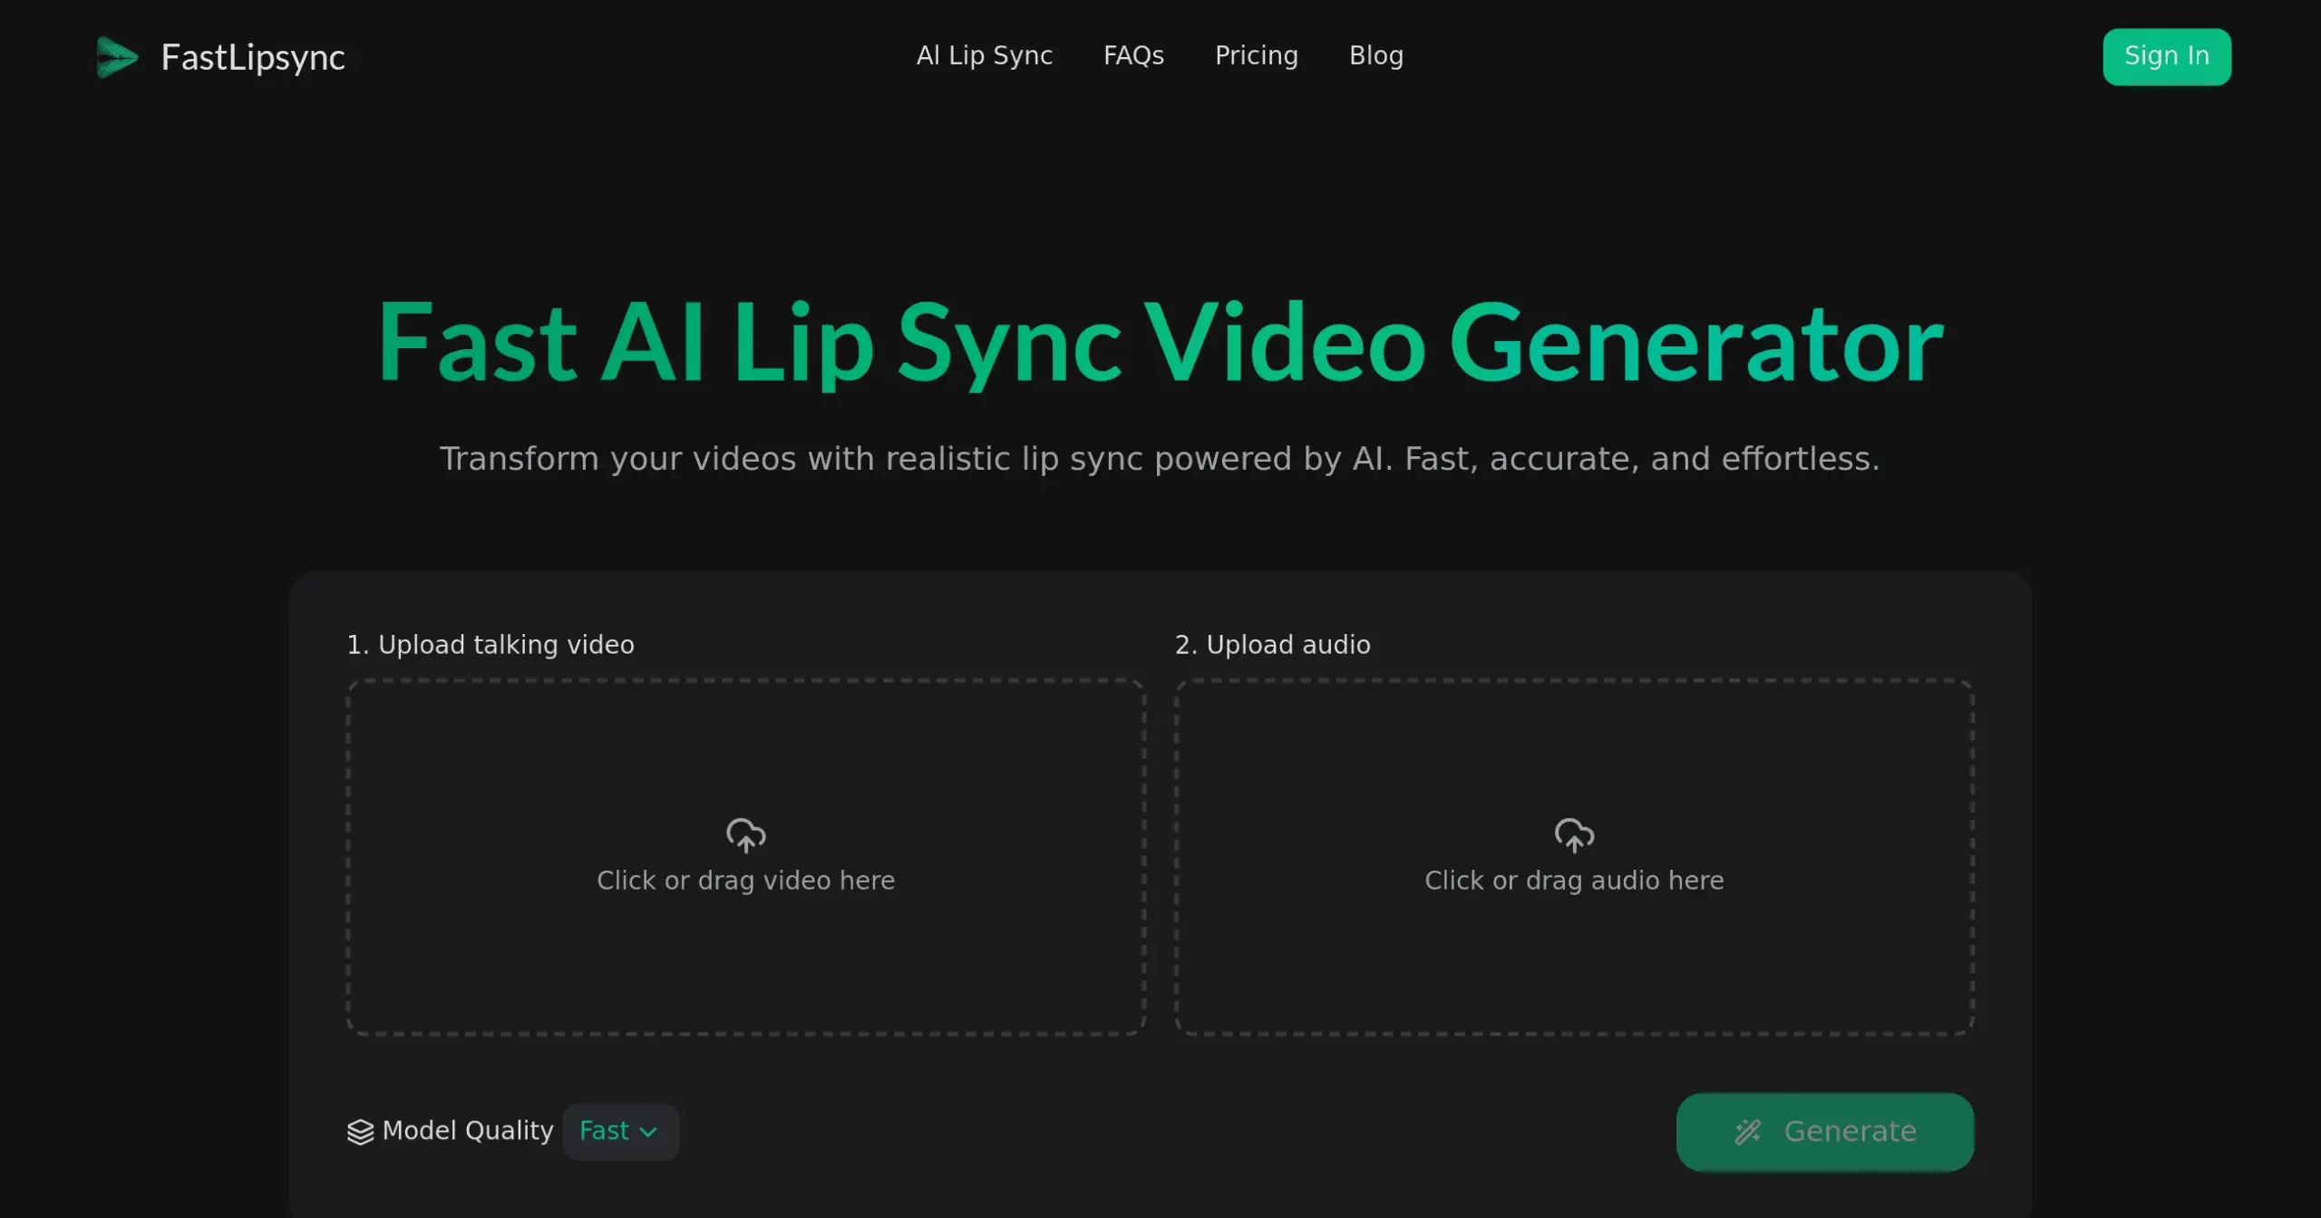
Task: Click the FastLipsync green lips logo icon
Action: [117, 57]
